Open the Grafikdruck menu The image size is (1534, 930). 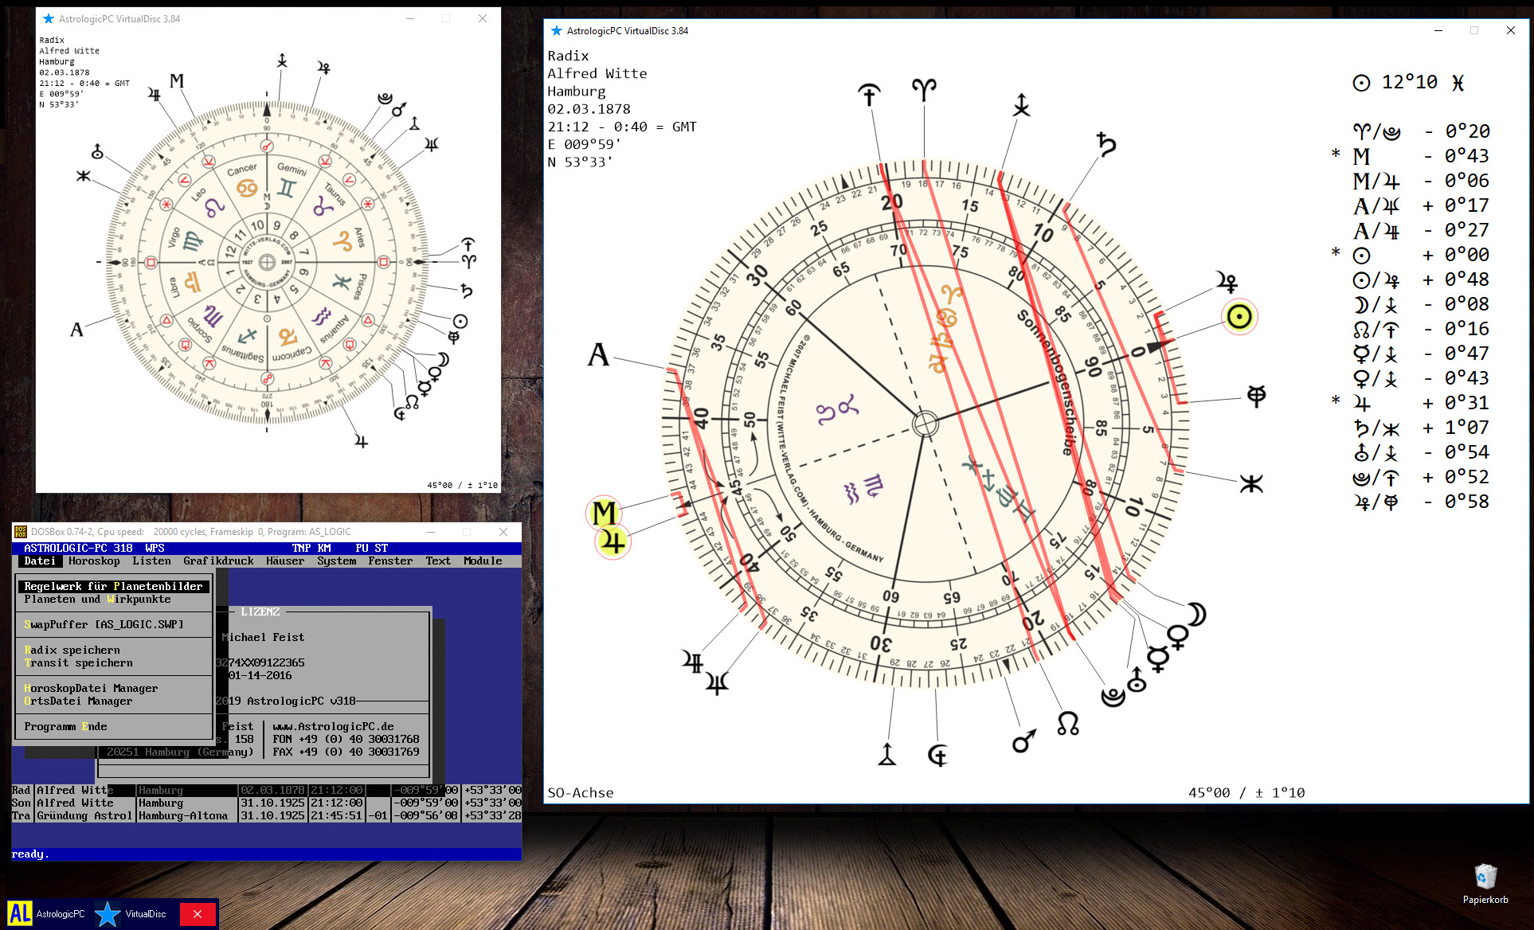[x=218, y=561]
